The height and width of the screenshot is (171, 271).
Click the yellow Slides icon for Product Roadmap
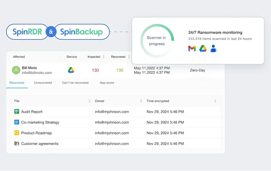[x=17, y=133]
